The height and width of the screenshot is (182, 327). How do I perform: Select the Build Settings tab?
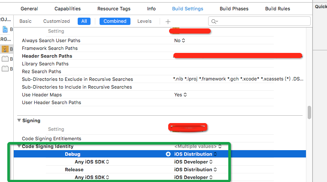coord(188,9)
